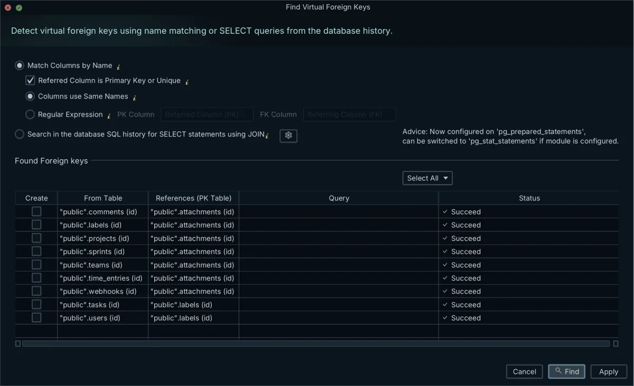
Task: Check Create box for labels (id) row
Action: click(36, 225)
